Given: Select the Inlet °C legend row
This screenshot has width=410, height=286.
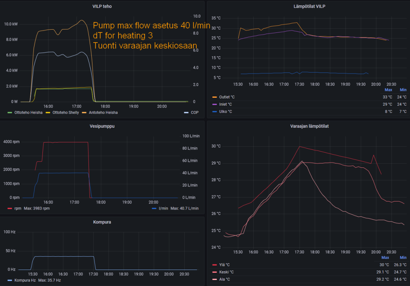Looking at the screenshot, I should pos(310,105).
